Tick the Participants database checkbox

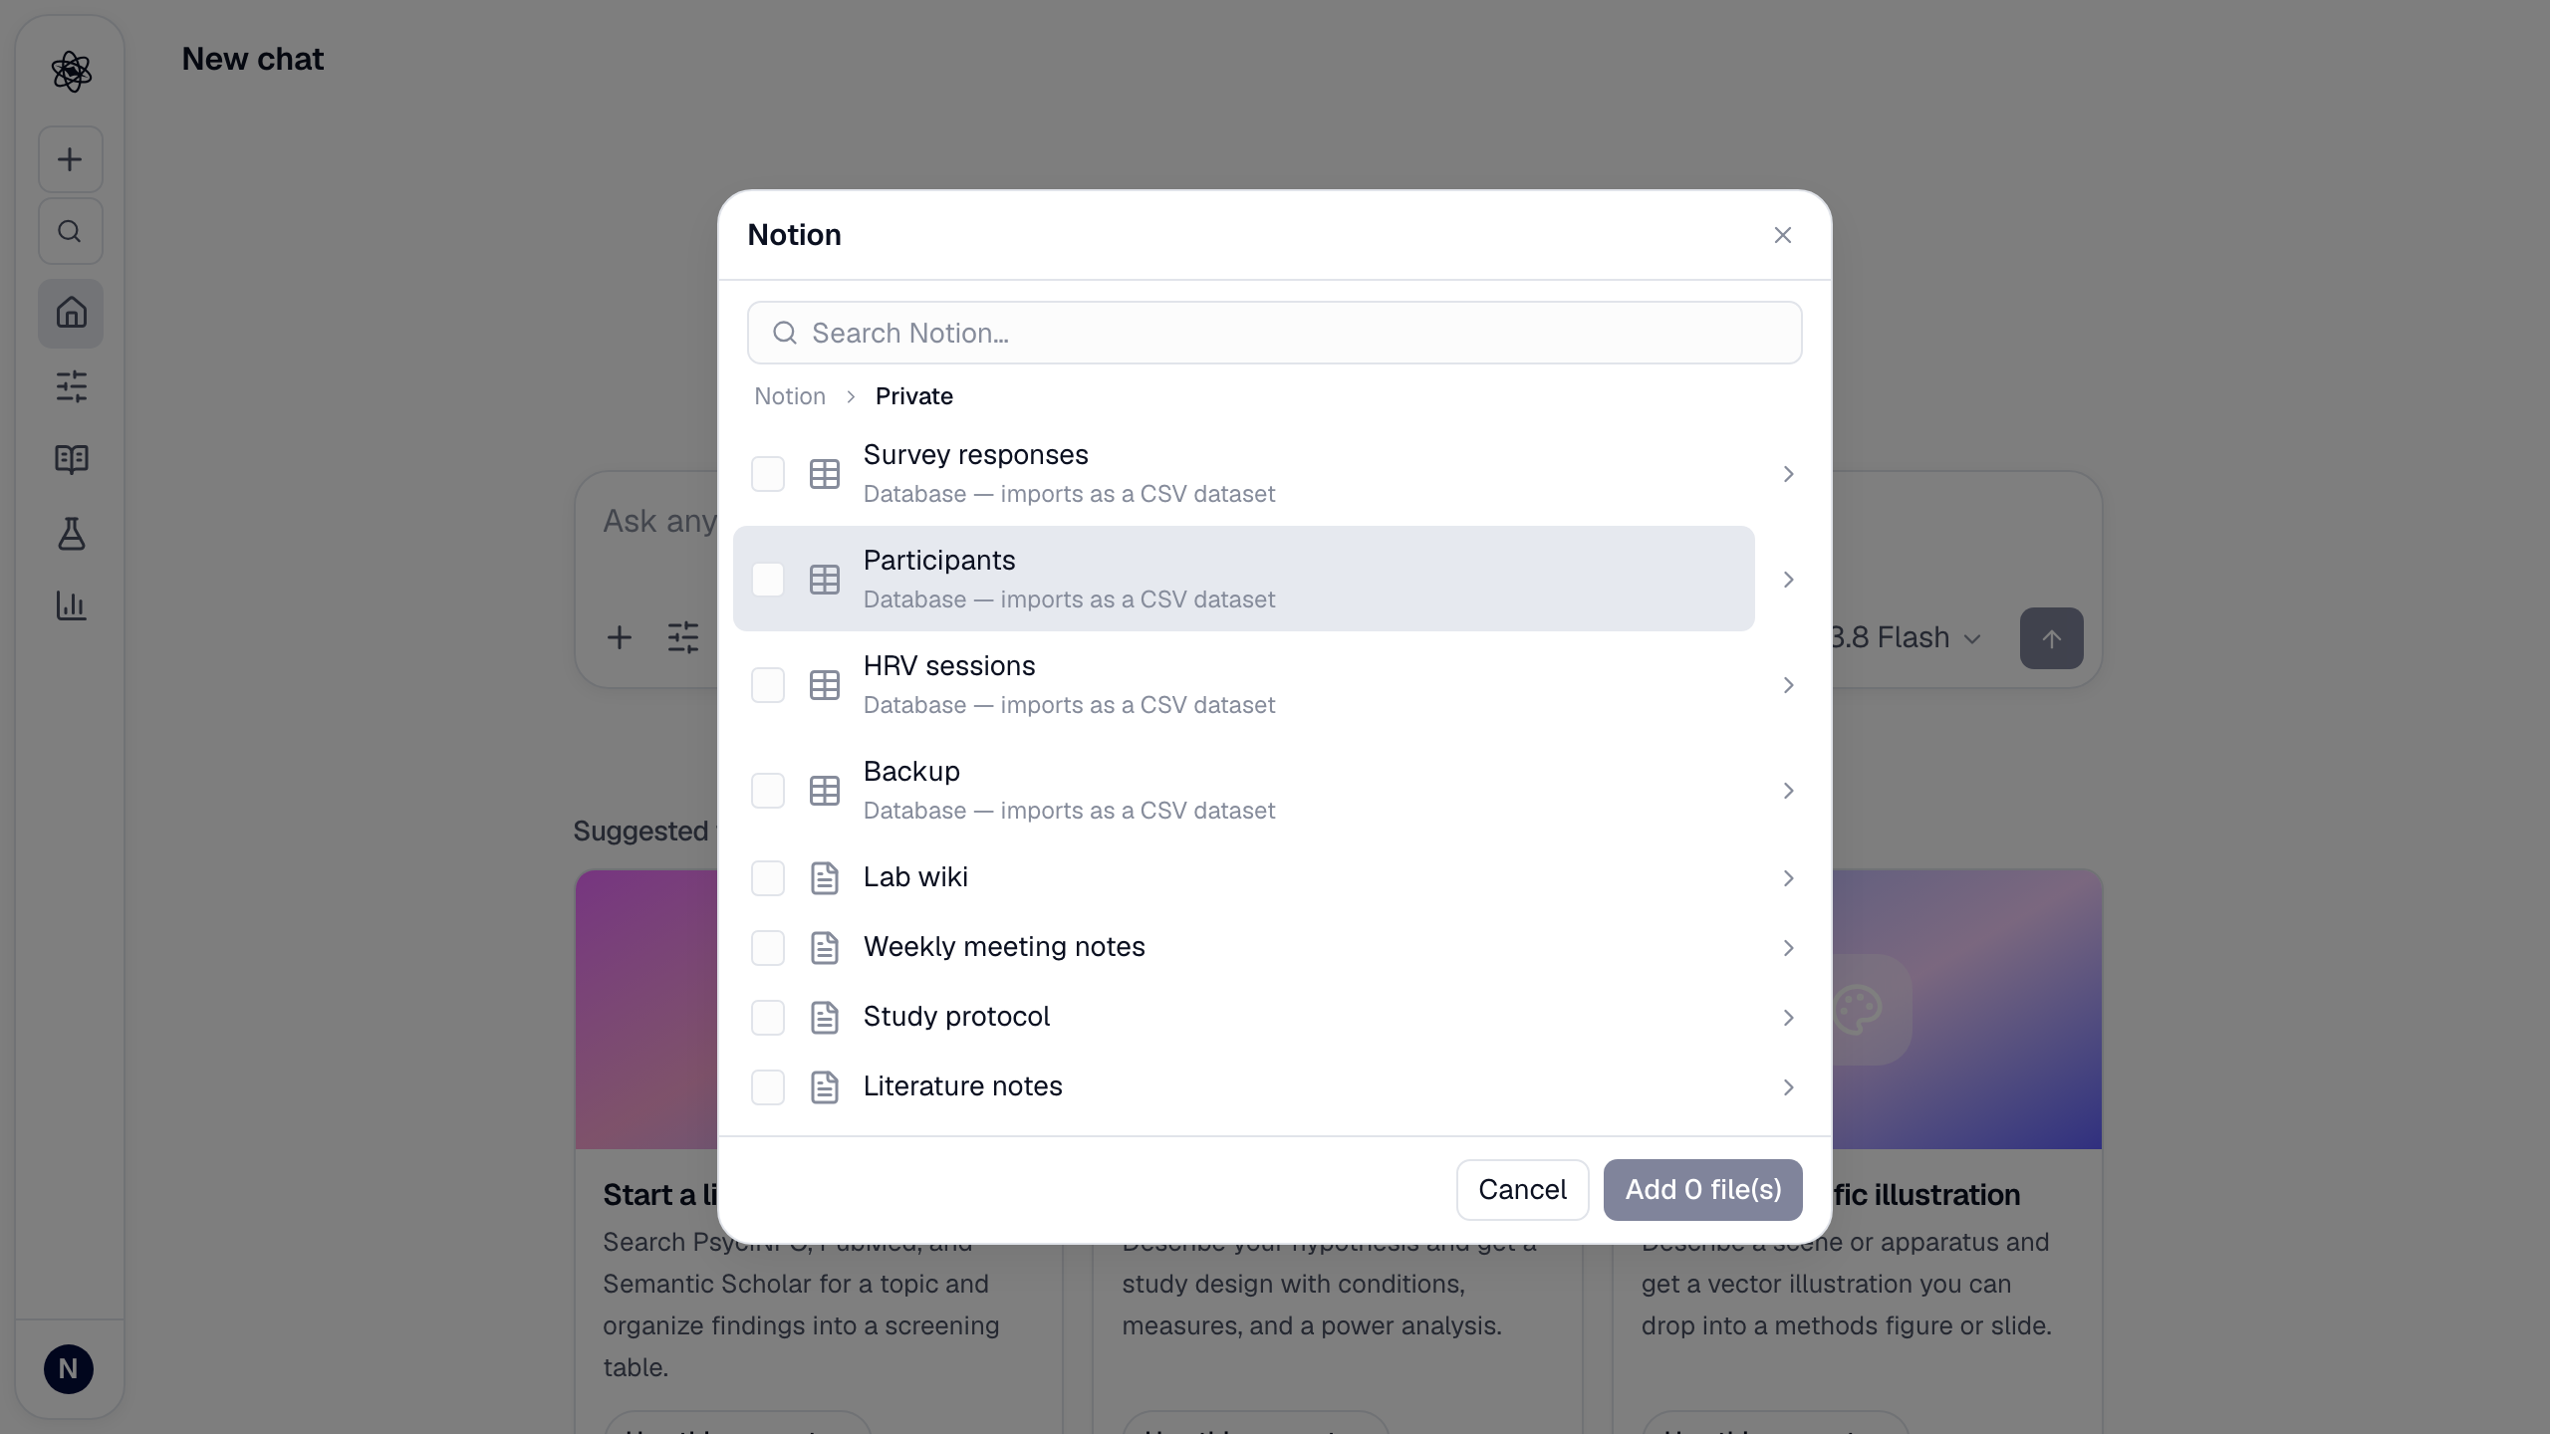pos(768,580)
